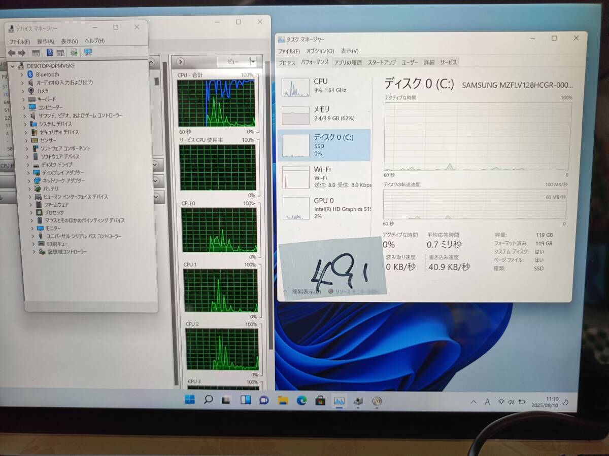Click the Forward arrow in Device Manager toolbar

point(22,53)
